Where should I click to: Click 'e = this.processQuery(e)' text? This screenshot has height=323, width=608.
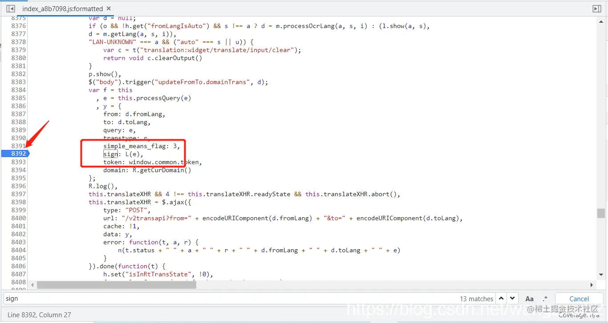147,98
